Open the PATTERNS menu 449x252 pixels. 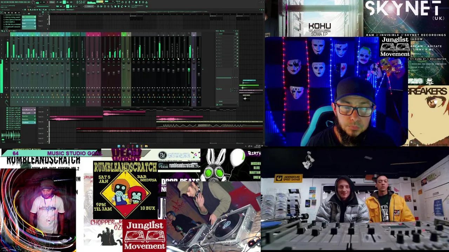click(12, 2)
